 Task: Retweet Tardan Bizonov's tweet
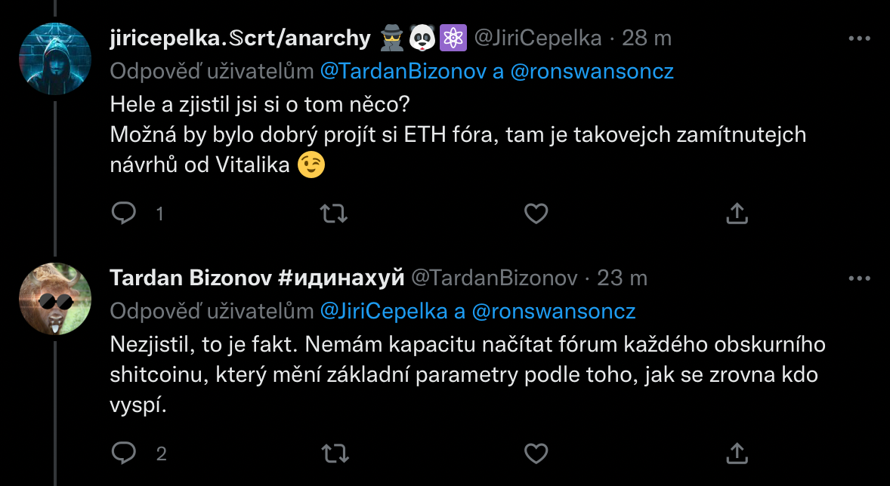(x=334, y=453)
